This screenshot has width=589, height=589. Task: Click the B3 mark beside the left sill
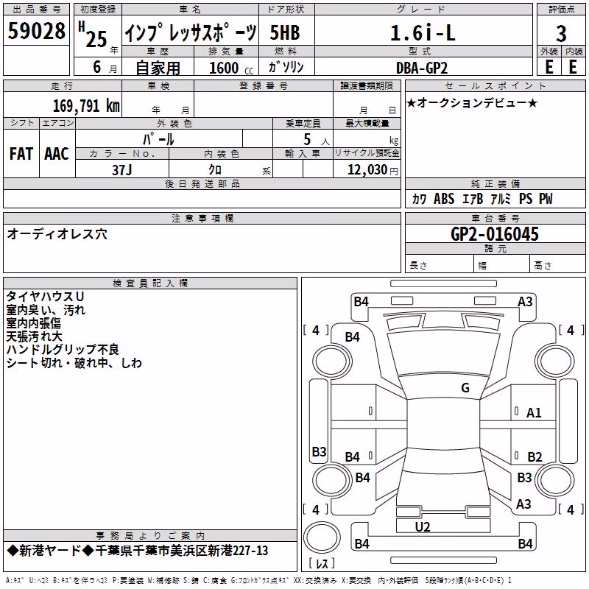320,451
